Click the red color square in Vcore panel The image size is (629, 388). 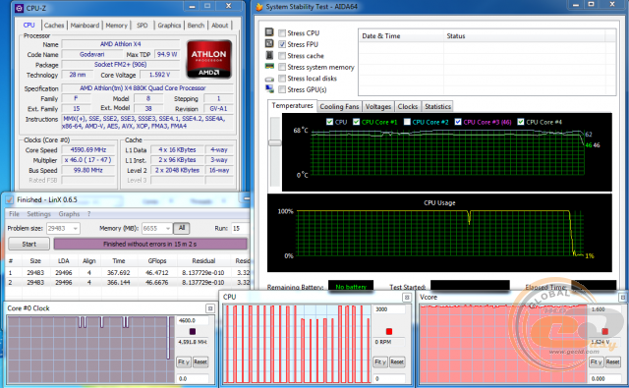(x=605, y=331)
